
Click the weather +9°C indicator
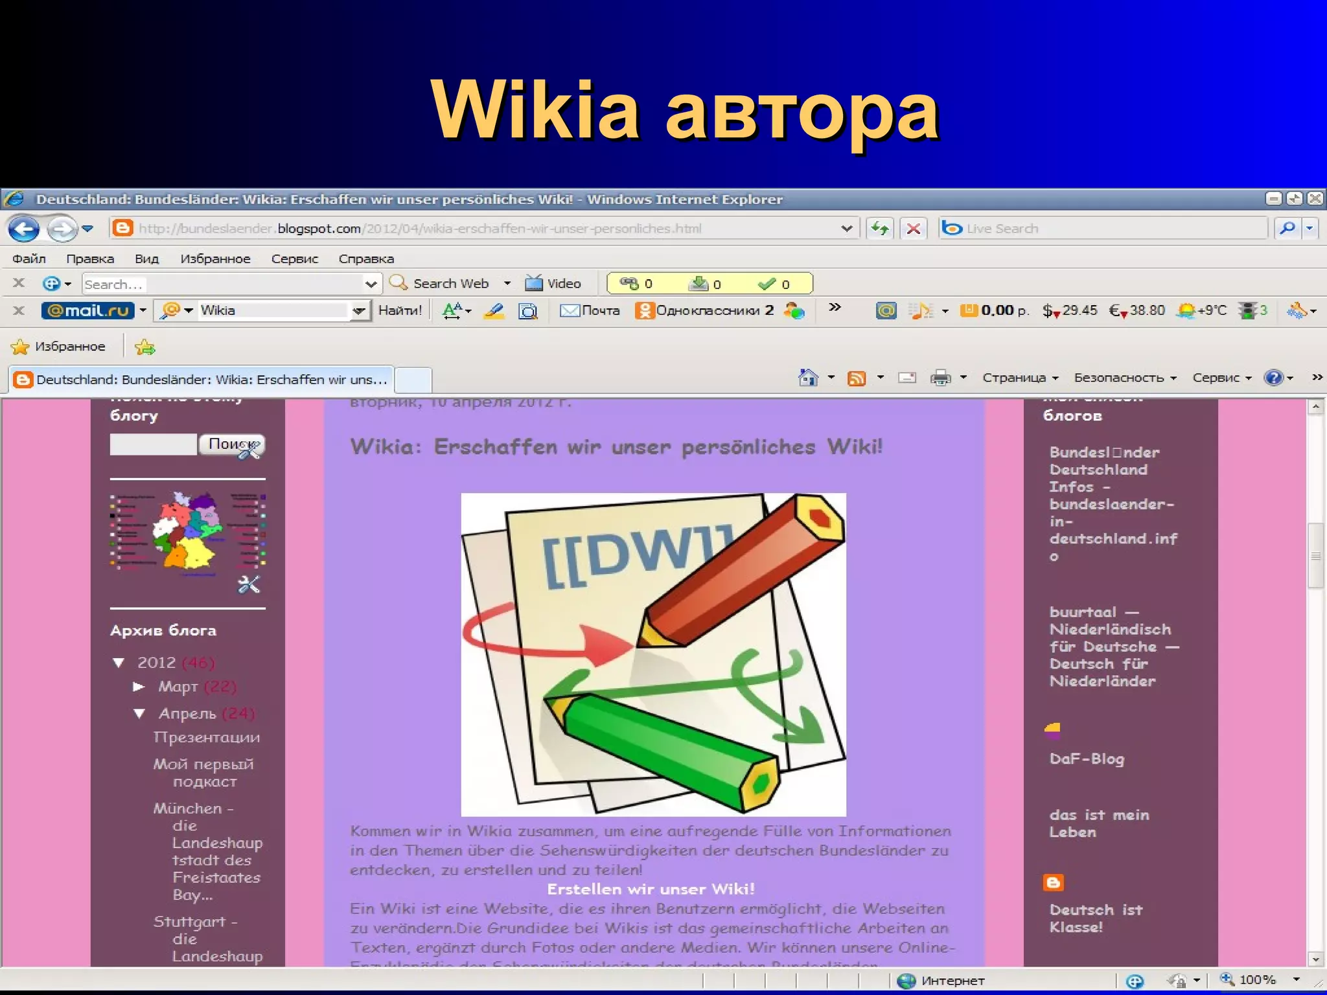[x=1203, y=310]
